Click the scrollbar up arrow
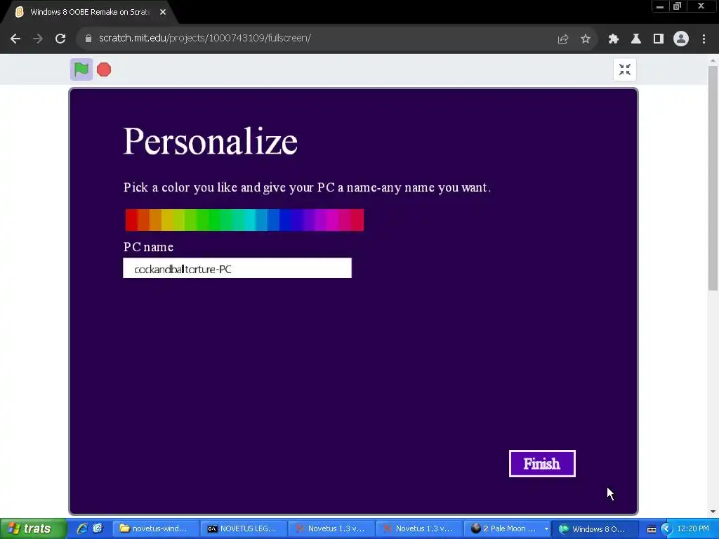Screen dimensions: 719x539 (x=713, y=60)
